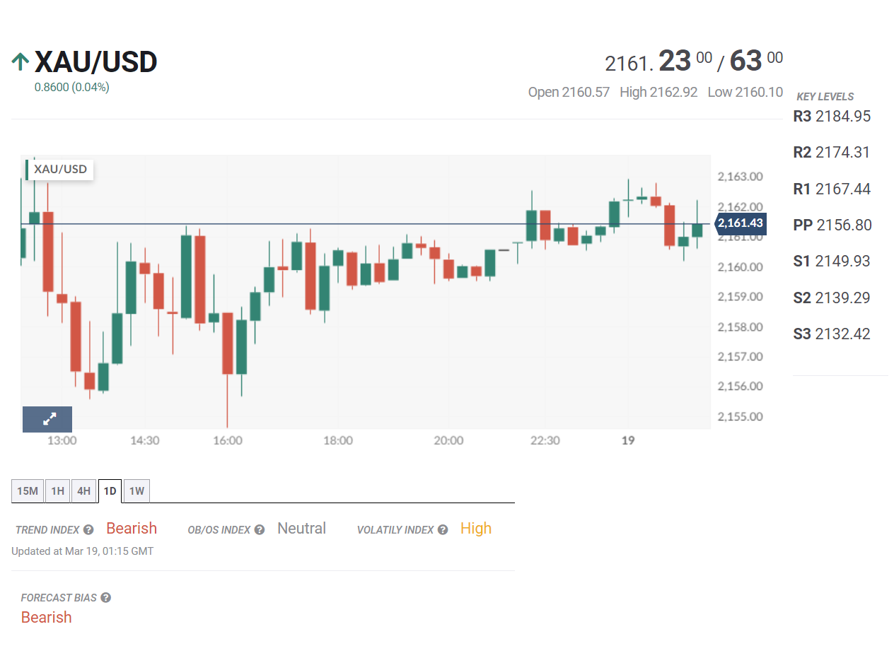Image resolution: width=894 pixels, height=658 pixels.
Task: Choose the 4H timeframe tab
Action: point(84,490)
